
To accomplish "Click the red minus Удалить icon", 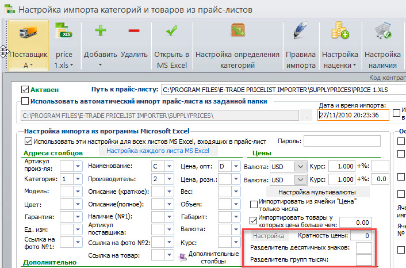I will coord(134,31).
